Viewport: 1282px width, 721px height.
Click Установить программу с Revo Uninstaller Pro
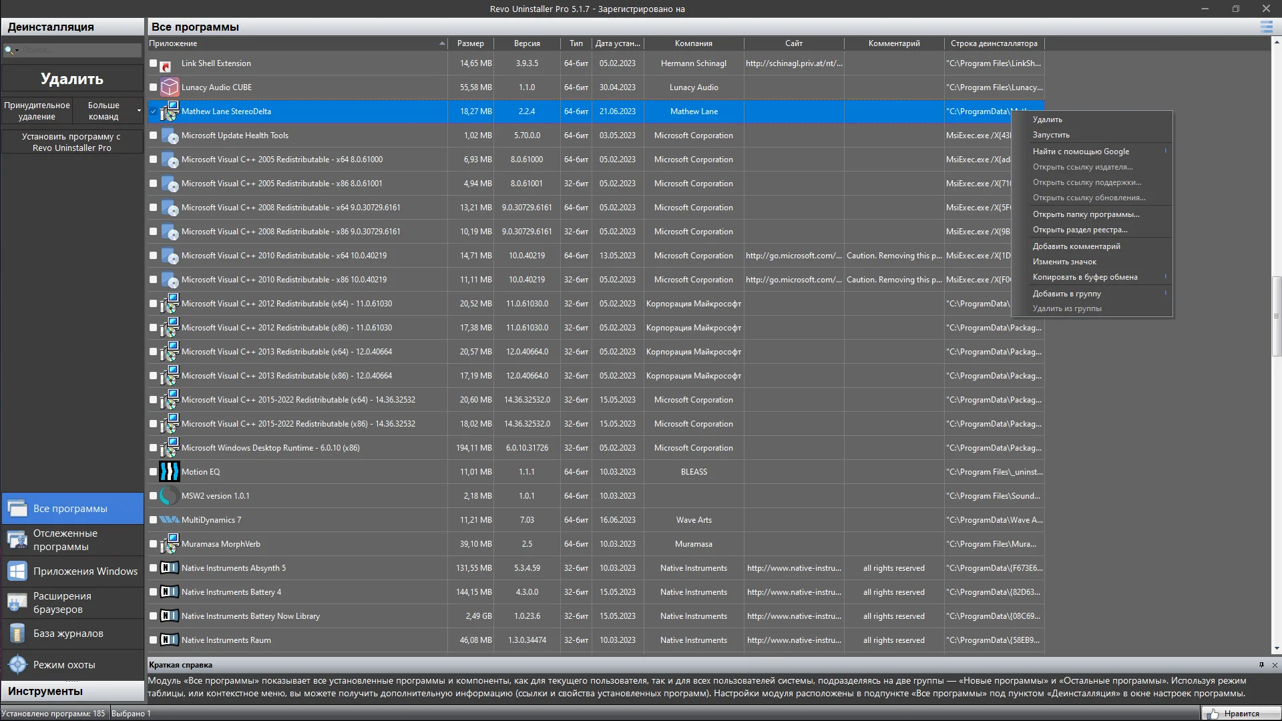tap(72, 142)
